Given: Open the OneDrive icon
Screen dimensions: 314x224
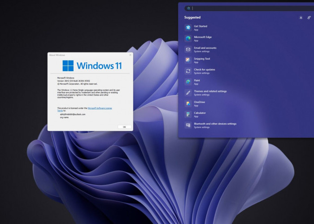Looking at the screenshot, I should tap(188, 103).
